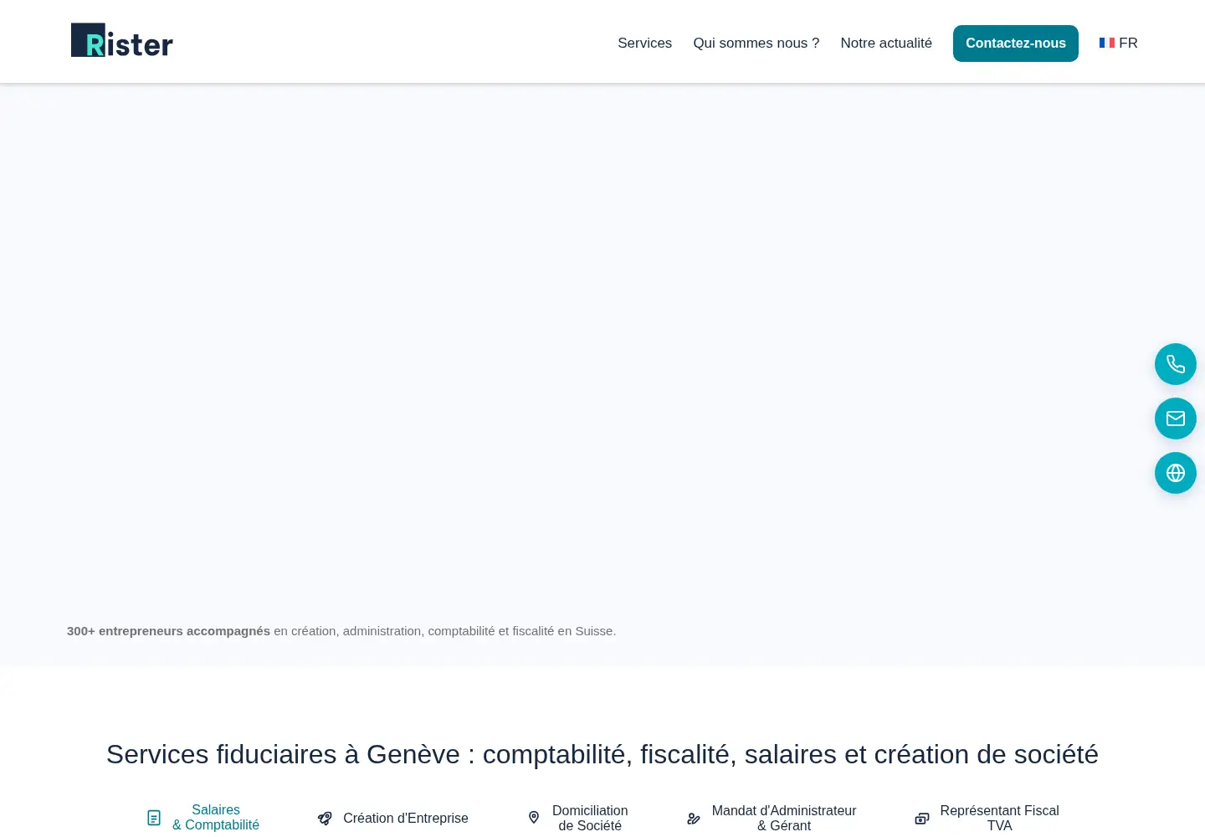Click the Salaires & Comptabilité document icon
The height and width of the screenshot is (837, 1205).
click(154, 818)
